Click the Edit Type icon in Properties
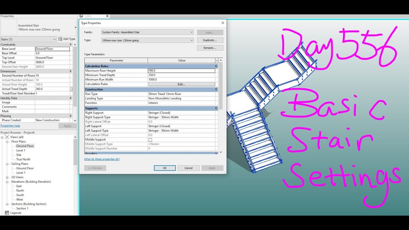409x230 pixels. 60,39
